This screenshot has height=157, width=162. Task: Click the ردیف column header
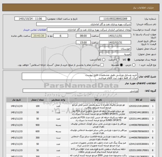click(153, 100)
